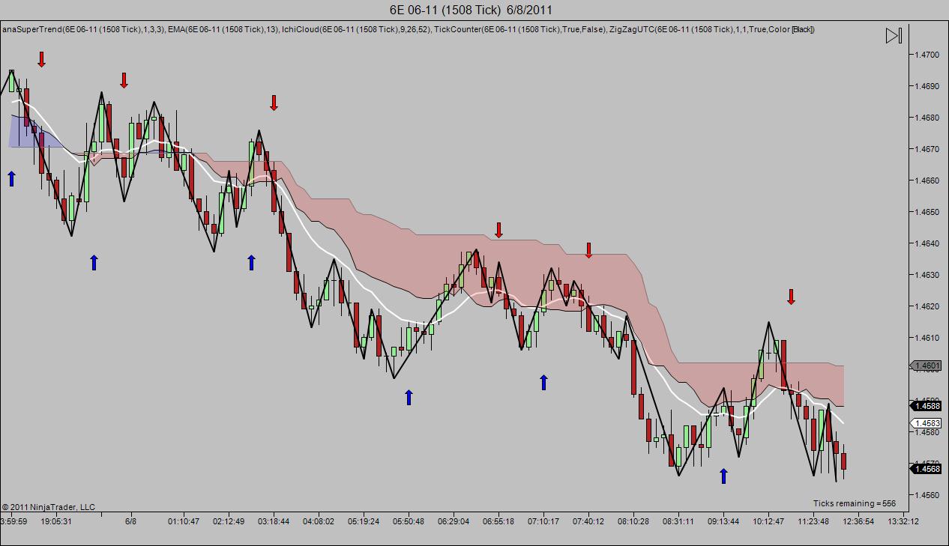Click the 1.4650 price axis label
The width and height of the screenshot is (949, 546).
(927, 212)
